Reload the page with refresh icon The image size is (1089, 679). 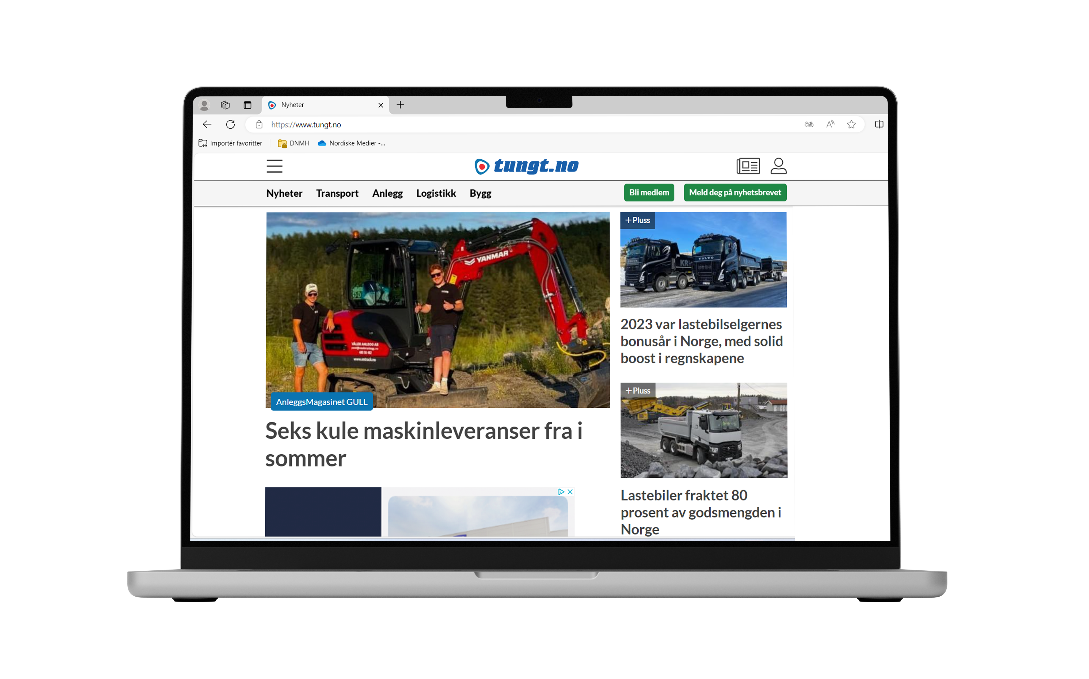tap(230, 124)
